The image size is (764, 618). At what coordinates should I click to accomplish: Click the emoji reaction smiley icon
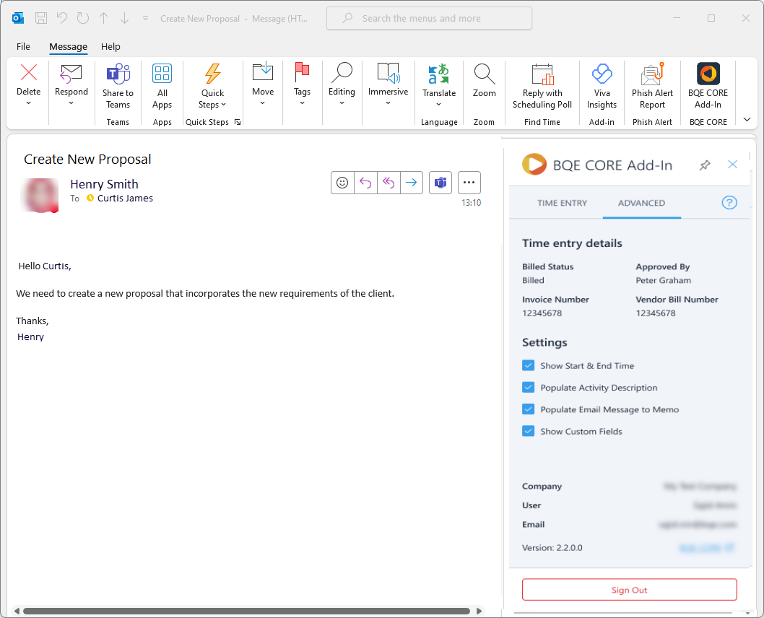(x=342, y=183)
